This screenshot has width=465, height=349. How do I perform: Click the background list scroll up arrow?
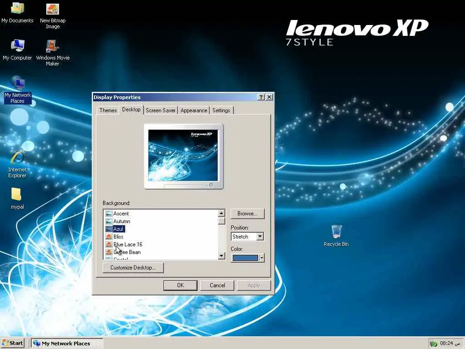(221, 213)
